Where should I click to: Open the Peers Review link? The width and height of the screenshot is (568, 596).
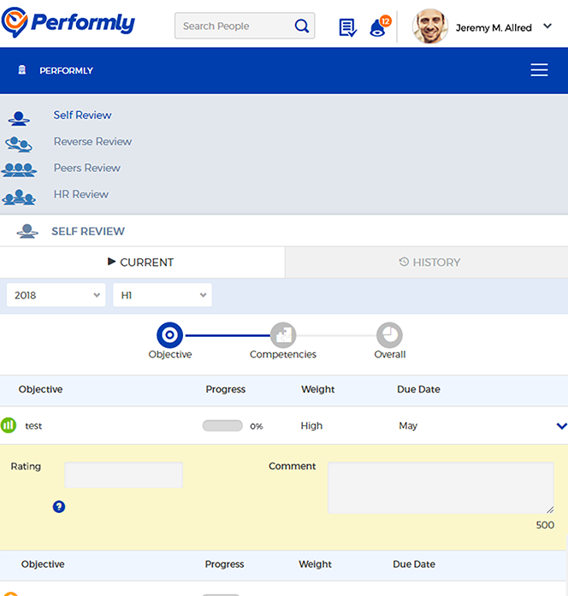click(86, 168)
